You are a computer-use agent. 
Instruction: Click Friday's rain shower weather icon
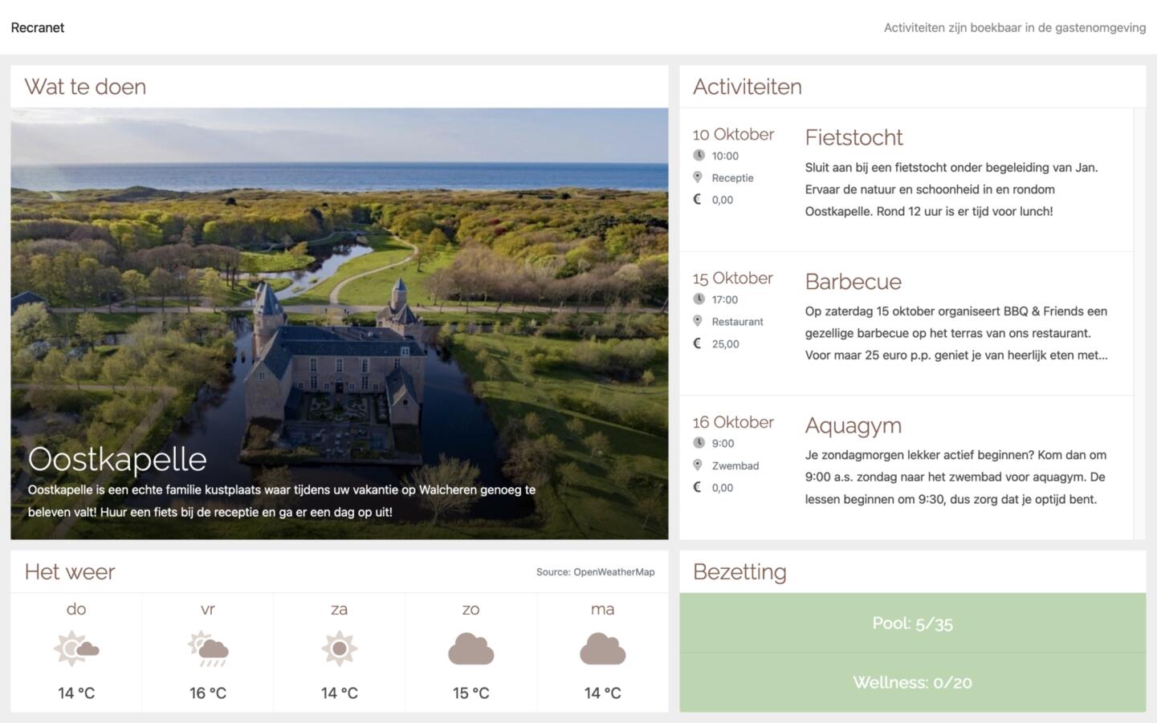[208, 648]
